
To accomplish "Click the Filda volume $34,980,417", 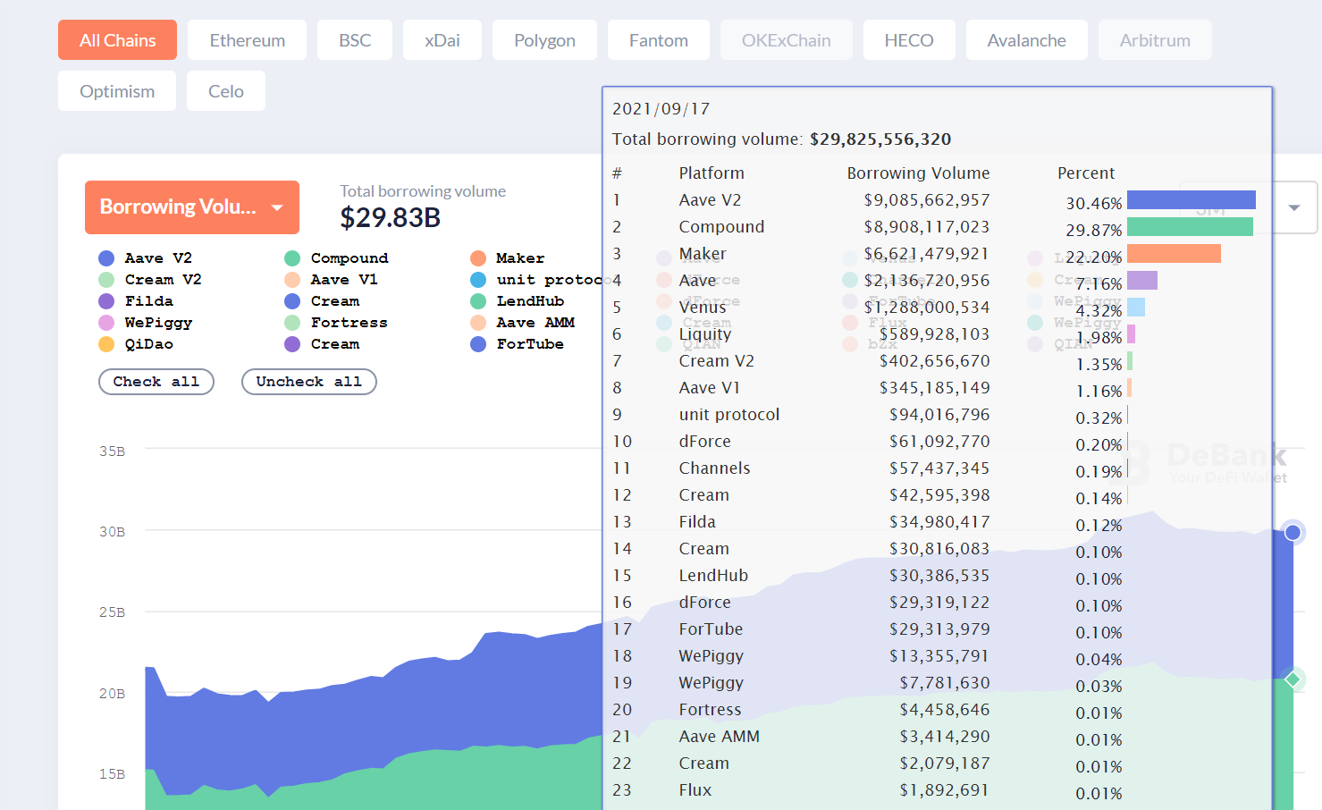I will [x=939, y=522].
